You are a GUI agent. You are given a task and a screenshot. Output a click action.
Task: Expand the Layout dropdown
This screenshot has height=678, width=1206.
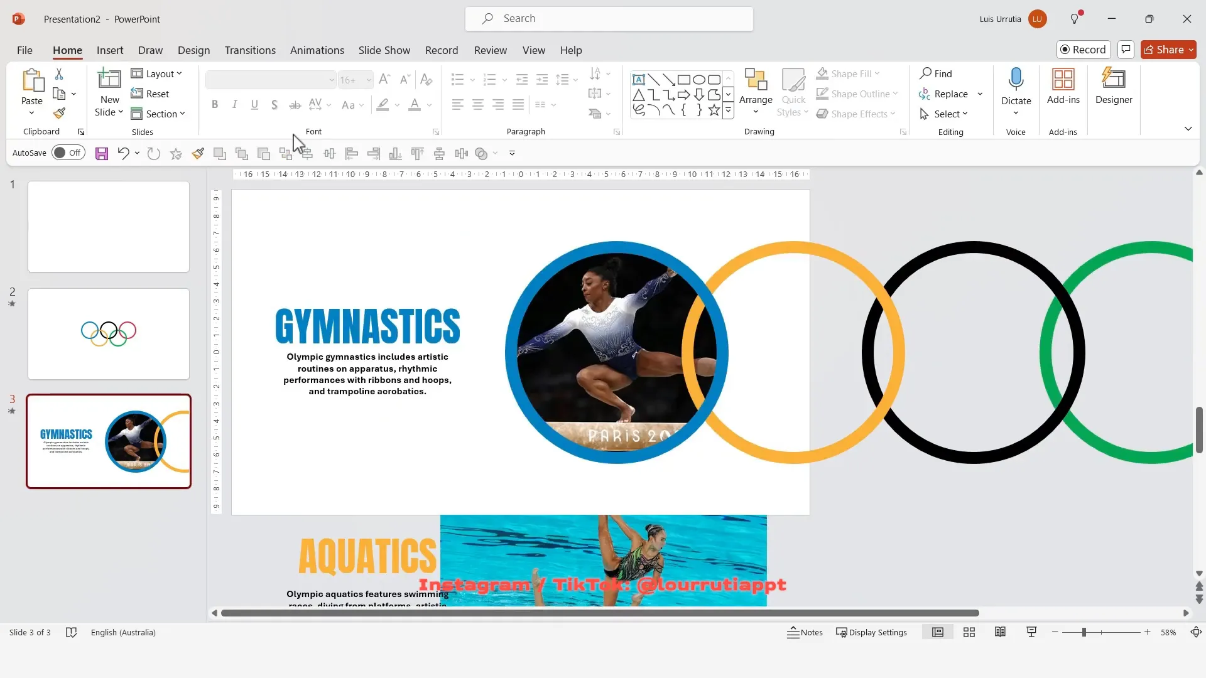coord(156,73)
